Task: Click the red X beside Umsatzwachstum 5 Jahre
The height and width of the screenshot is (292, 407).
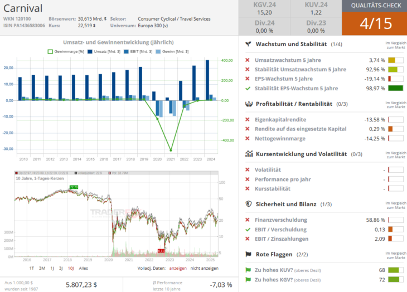Action: [x=248, y=60]
